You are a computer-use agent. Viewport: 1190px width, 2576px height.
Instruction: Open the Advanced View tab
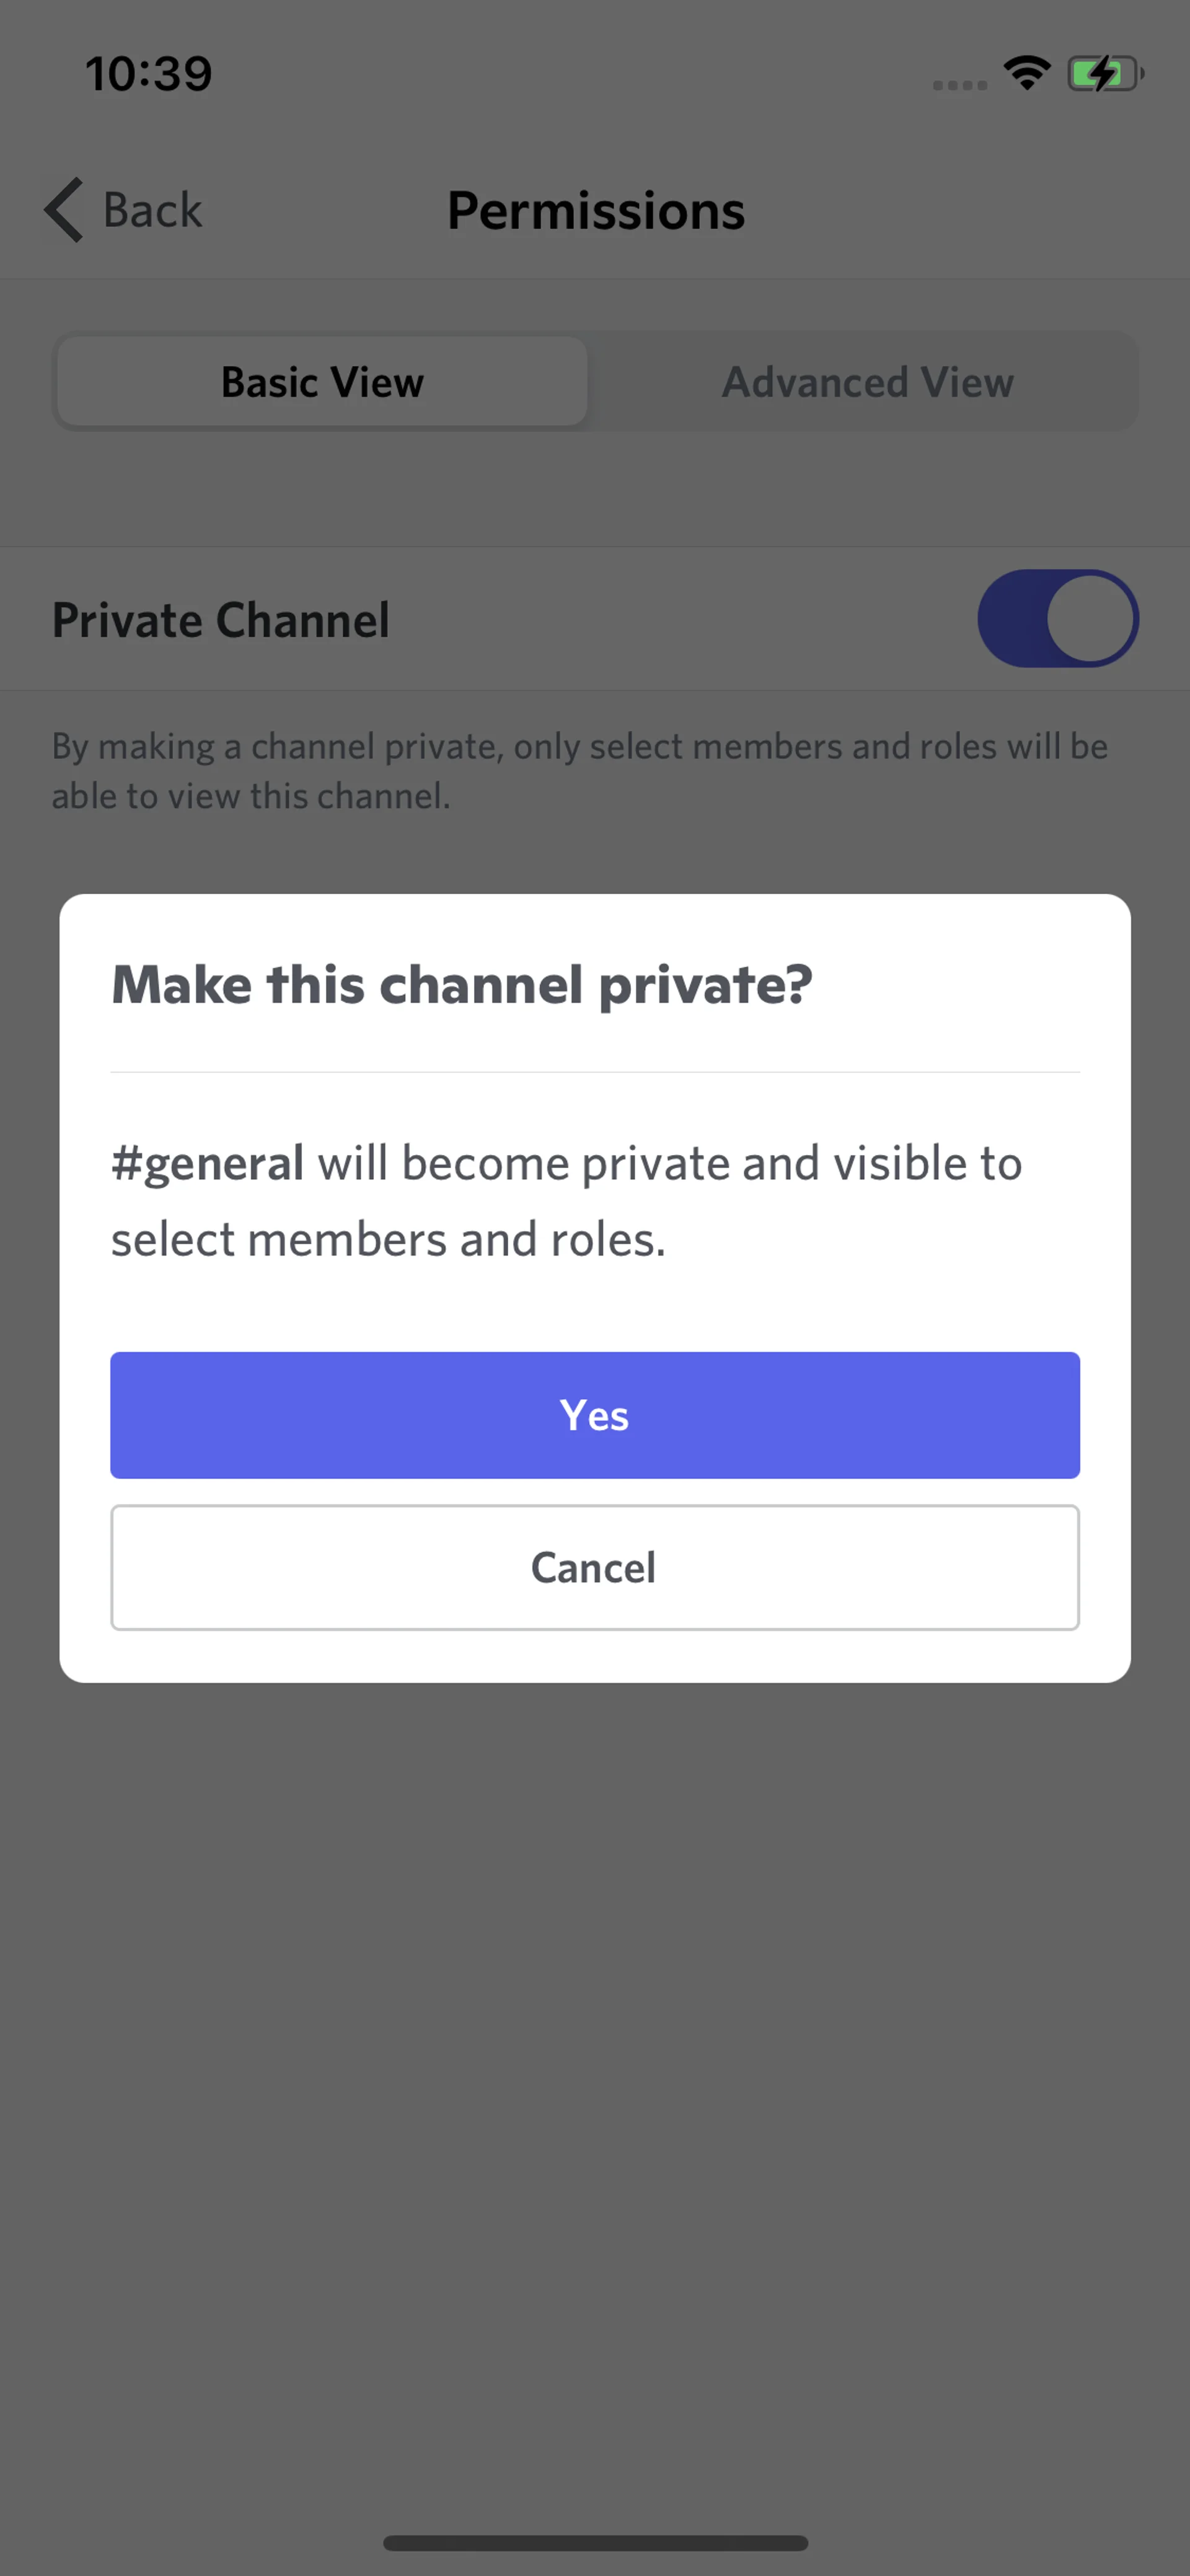(867, 382)
